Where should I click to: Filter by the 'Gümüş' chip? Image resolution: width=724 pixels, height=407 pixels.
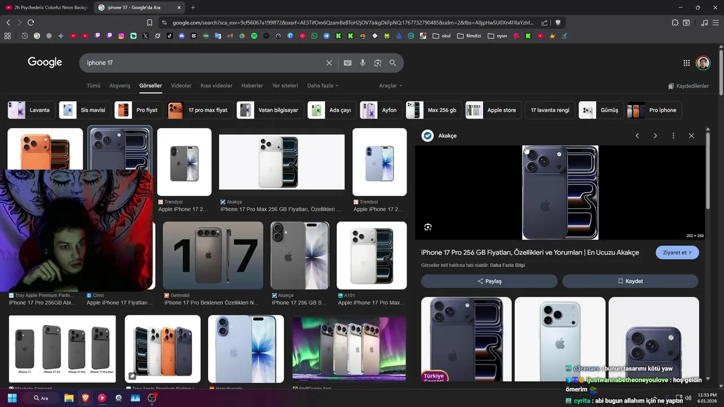[601, 110]
